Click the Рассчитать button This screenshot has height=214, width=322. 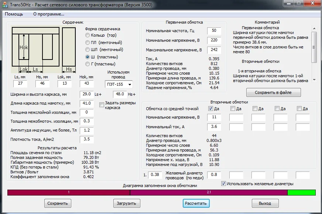(x=196, y=203)
